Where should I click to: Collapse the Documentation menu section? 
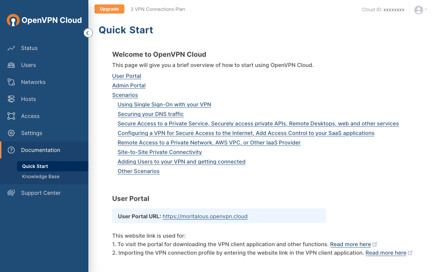pyautogui.click(x=40, y=150)
